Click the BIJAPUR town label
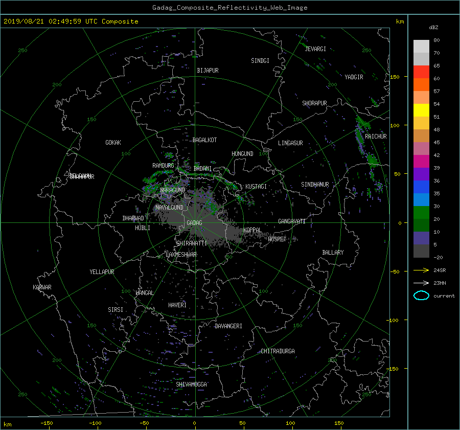 tap(208, 71)
